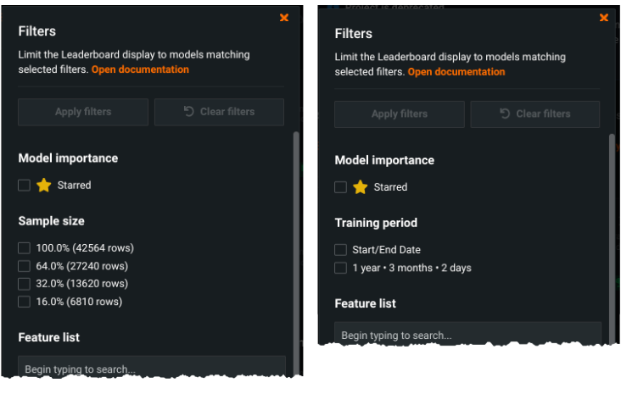Tick the 16.0% (6810 rows) checkbox
The height and width of the screenshot is (394, 621).
[25, 302]
